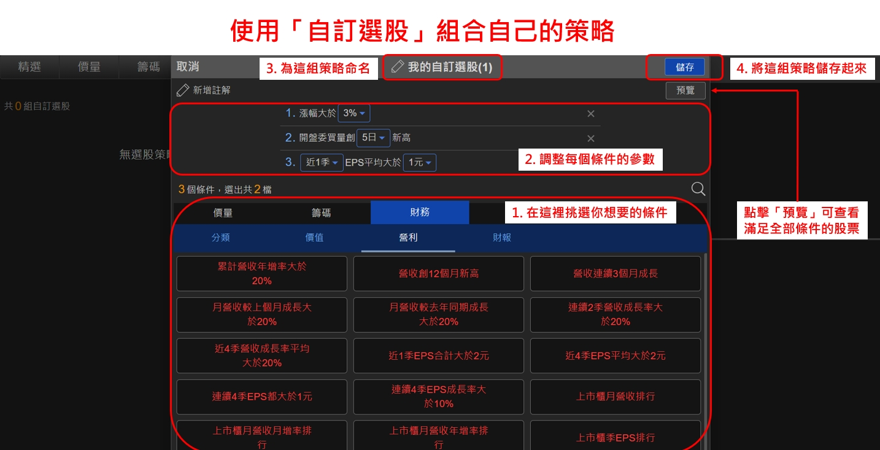This screenshot has height=450, width=880.
Task: Select 營收連續3個月成長 condition
Action: [x=615, y=274]
